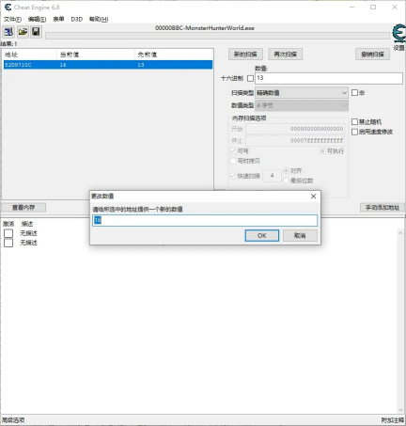Click the Cheat Engine title bar icon

(x=8, y=7)
